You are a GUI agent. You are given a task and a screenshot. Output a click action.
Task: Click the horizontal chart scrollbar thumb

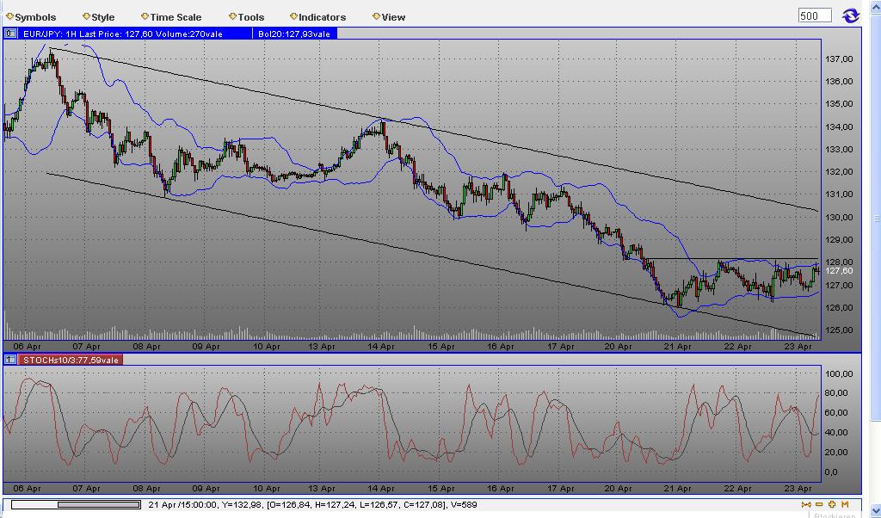98,504
